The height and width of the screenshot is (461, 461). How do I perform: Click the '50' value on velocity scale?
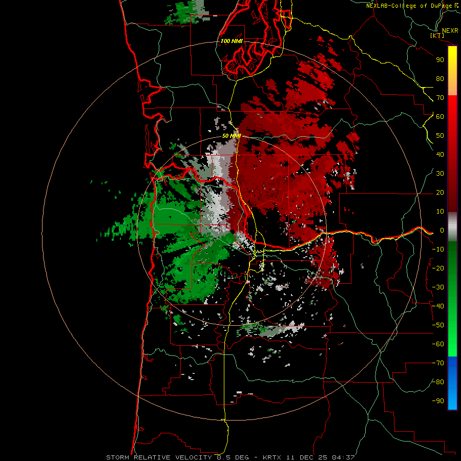440,136
